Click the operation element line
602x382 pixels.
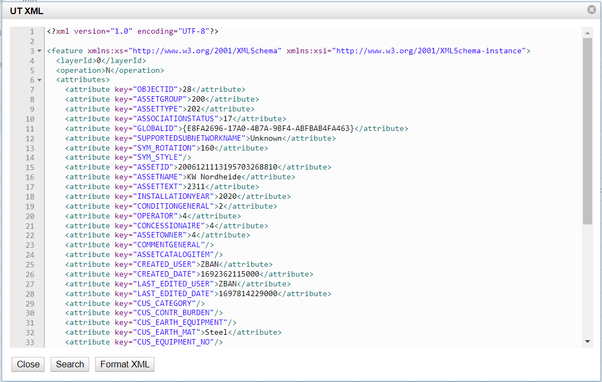click(110, 70)
